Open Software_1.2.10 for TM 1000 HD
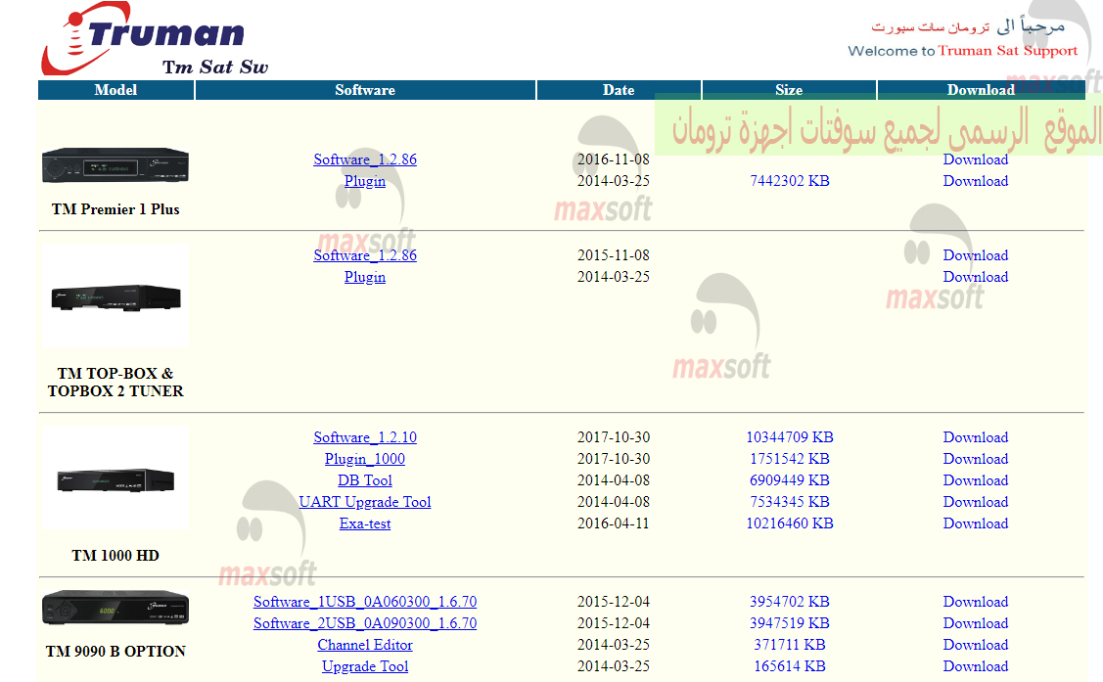This screenshot has height=682, width=1103. (365, 437)
